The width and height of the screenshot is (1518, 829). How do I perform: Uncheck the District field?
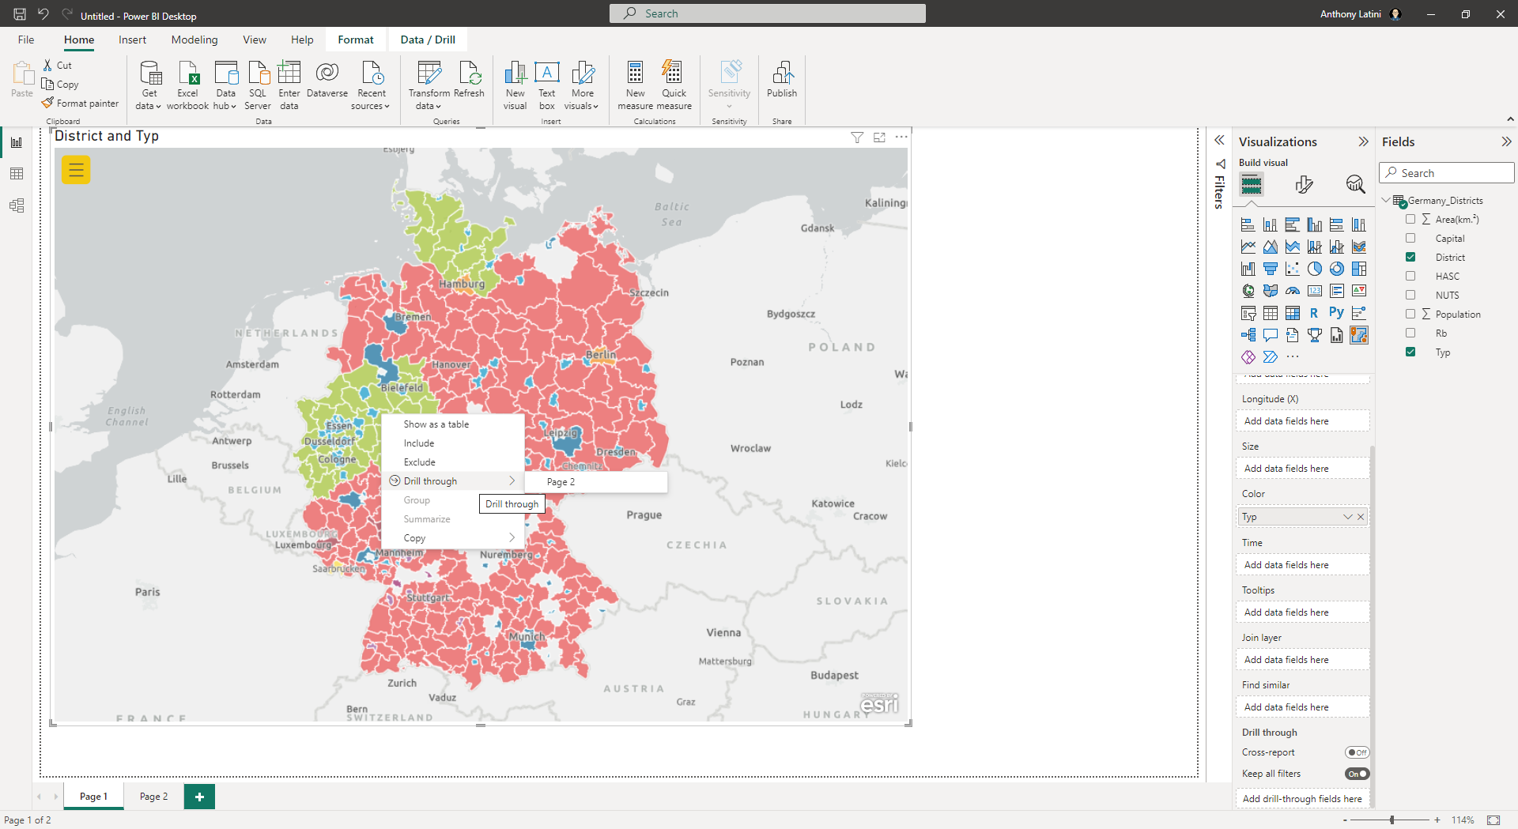[x=1411, y=257]
